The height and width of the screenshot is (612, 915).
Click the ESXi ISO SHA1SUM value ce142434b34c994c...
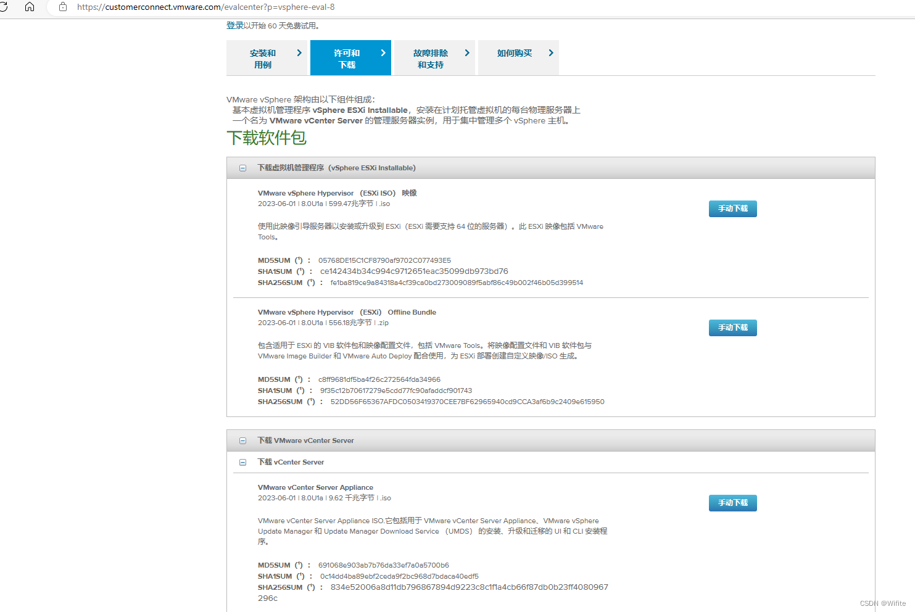pos(414,271)
